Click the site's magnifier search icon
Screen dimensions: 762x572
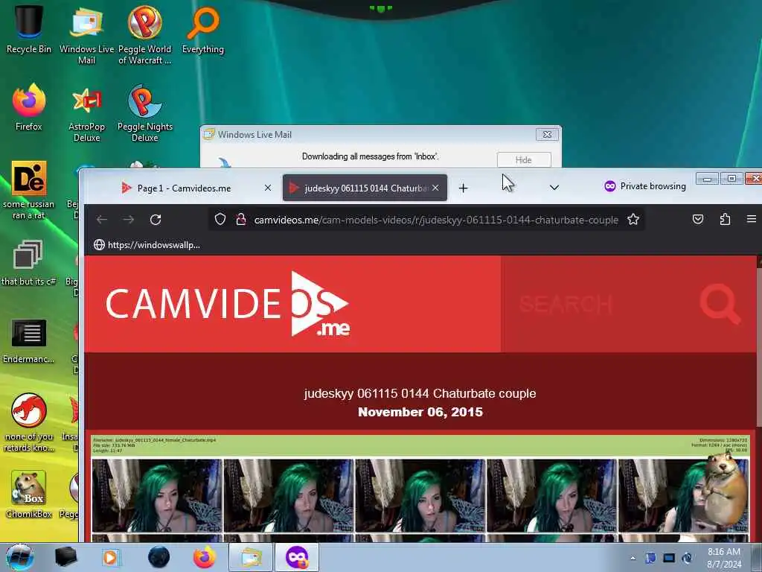tap(720, 304)
